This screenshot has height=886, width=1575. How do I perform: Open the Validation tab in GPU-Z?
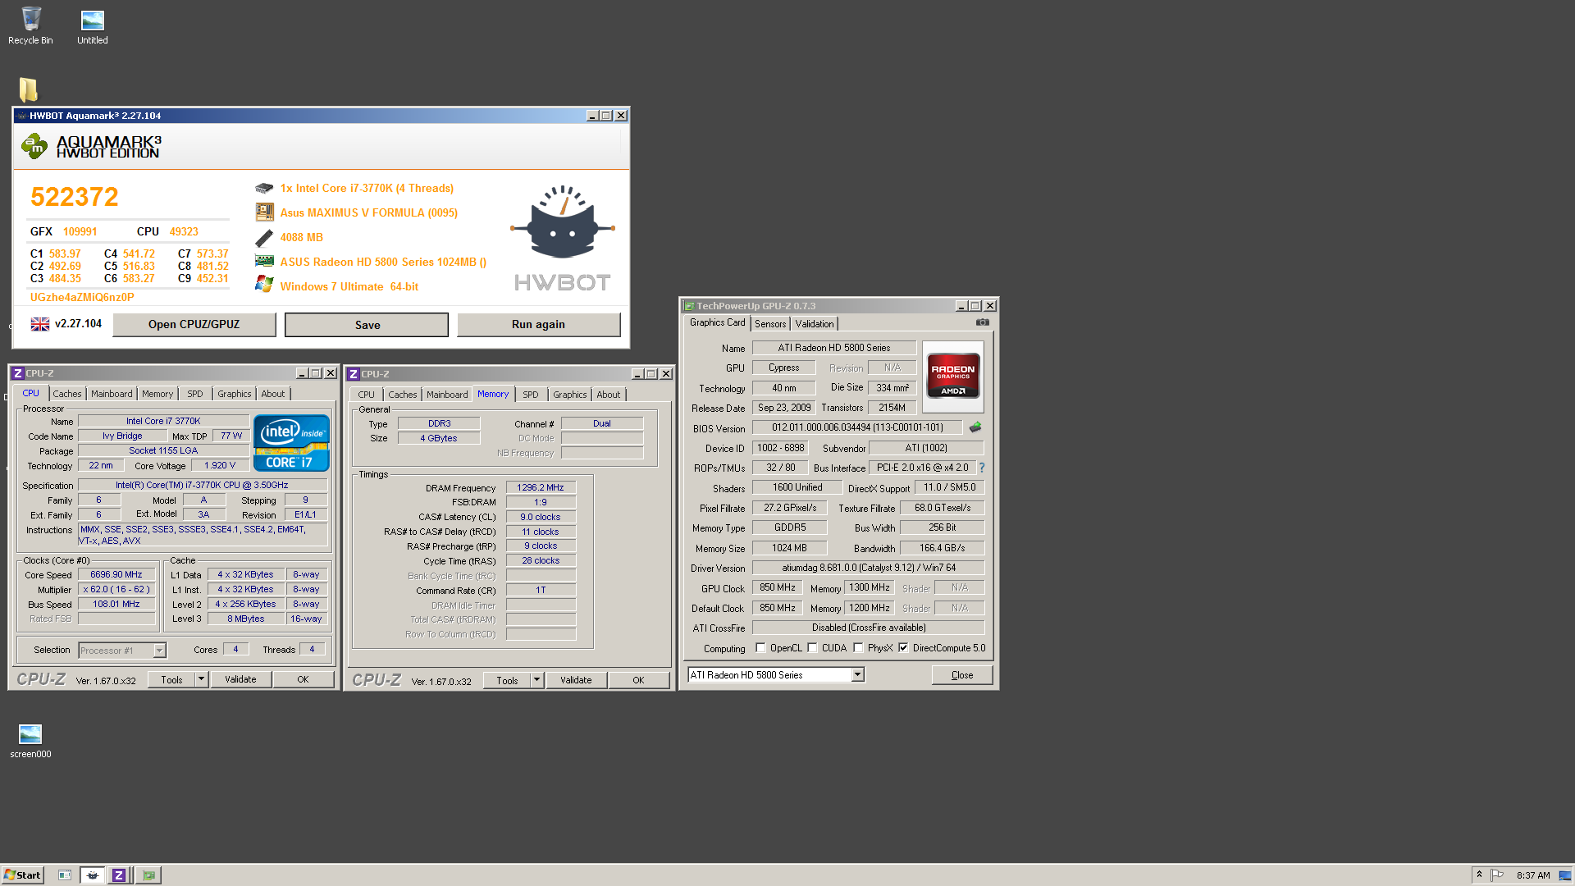[815, 324]
